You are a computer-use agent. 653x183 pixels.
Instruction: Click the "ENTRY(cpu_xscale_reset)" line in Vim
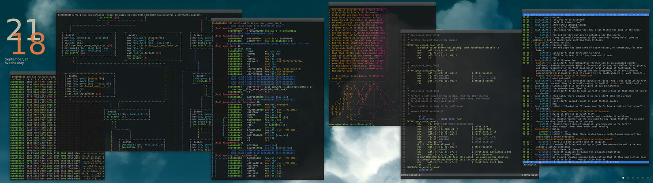[x=422, y=121]
